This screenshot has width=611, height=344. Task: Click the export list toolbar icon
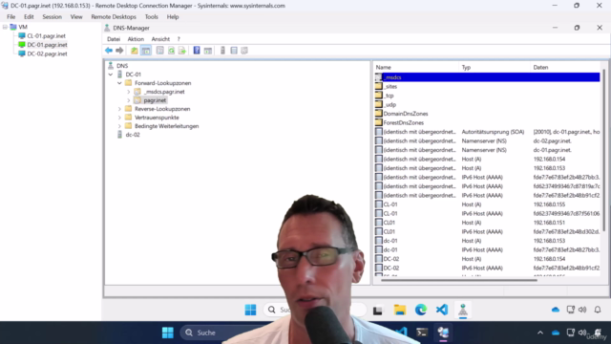[x=182, y=51]
